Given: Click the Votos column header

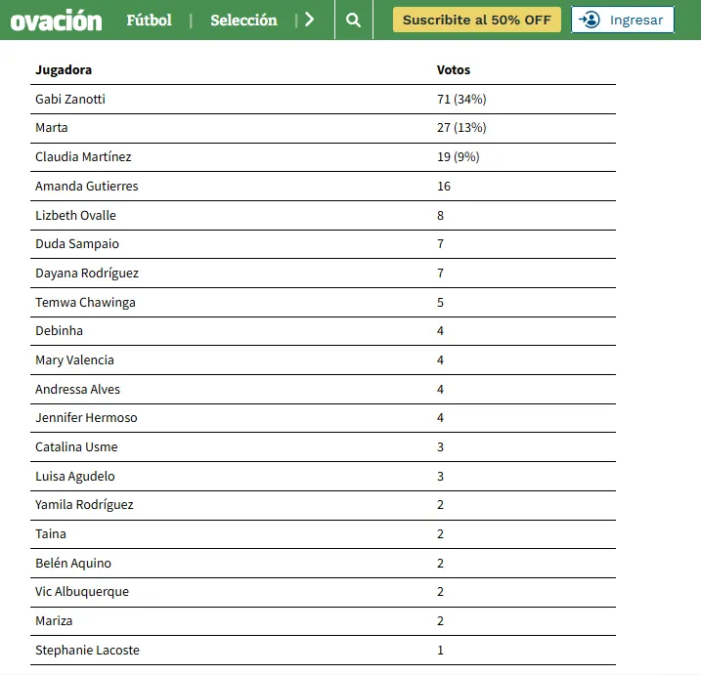Looking at the screenshot, I should pos(453,70).
